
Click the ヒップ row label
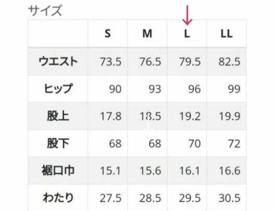[58, 89]
